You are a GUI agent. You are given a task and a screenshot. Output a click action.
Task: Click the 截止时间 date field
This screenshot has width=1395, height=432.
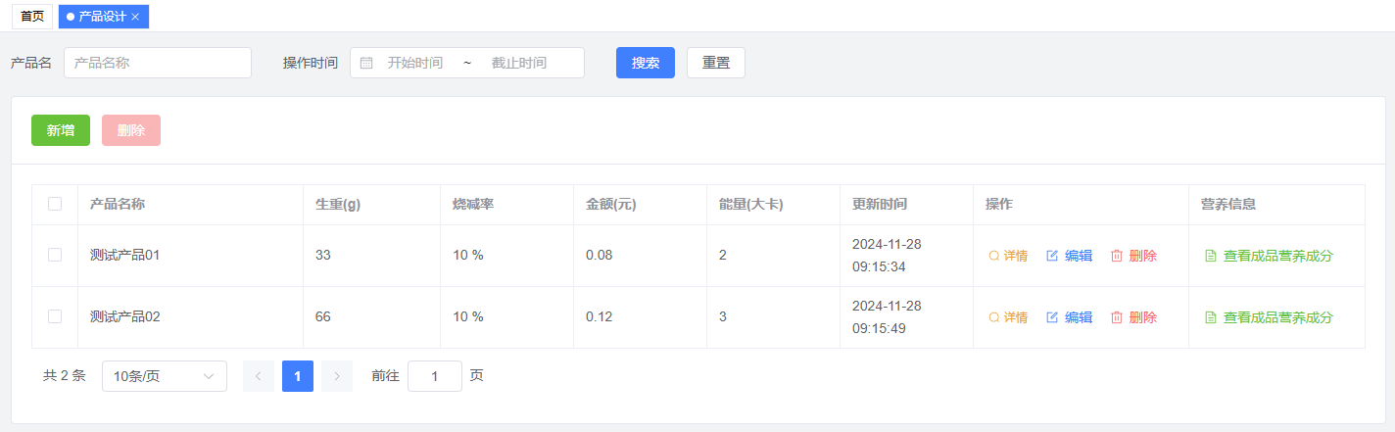519,63
